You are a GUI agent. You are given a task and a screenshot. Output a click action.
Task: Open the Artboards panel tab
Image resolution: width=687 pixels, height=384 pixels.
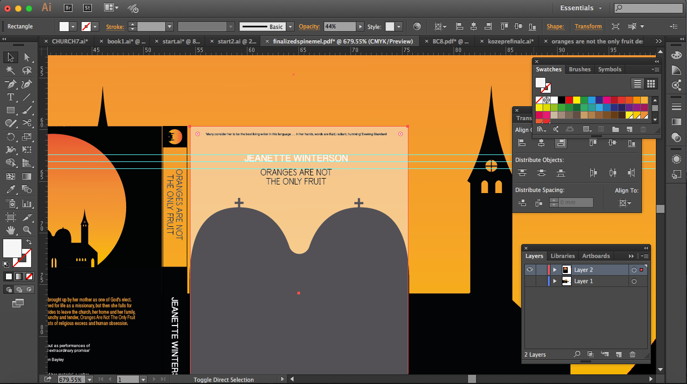[596, 256]
